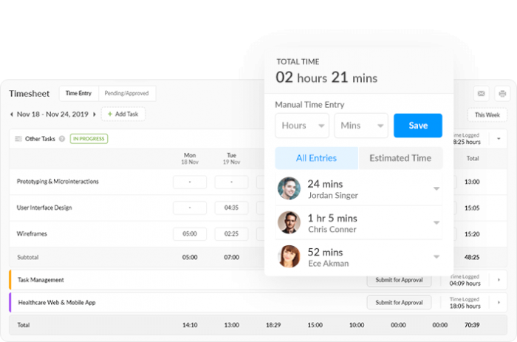517x342 pixels.
Task: Click the Add Task button
Action: point(123,114)
